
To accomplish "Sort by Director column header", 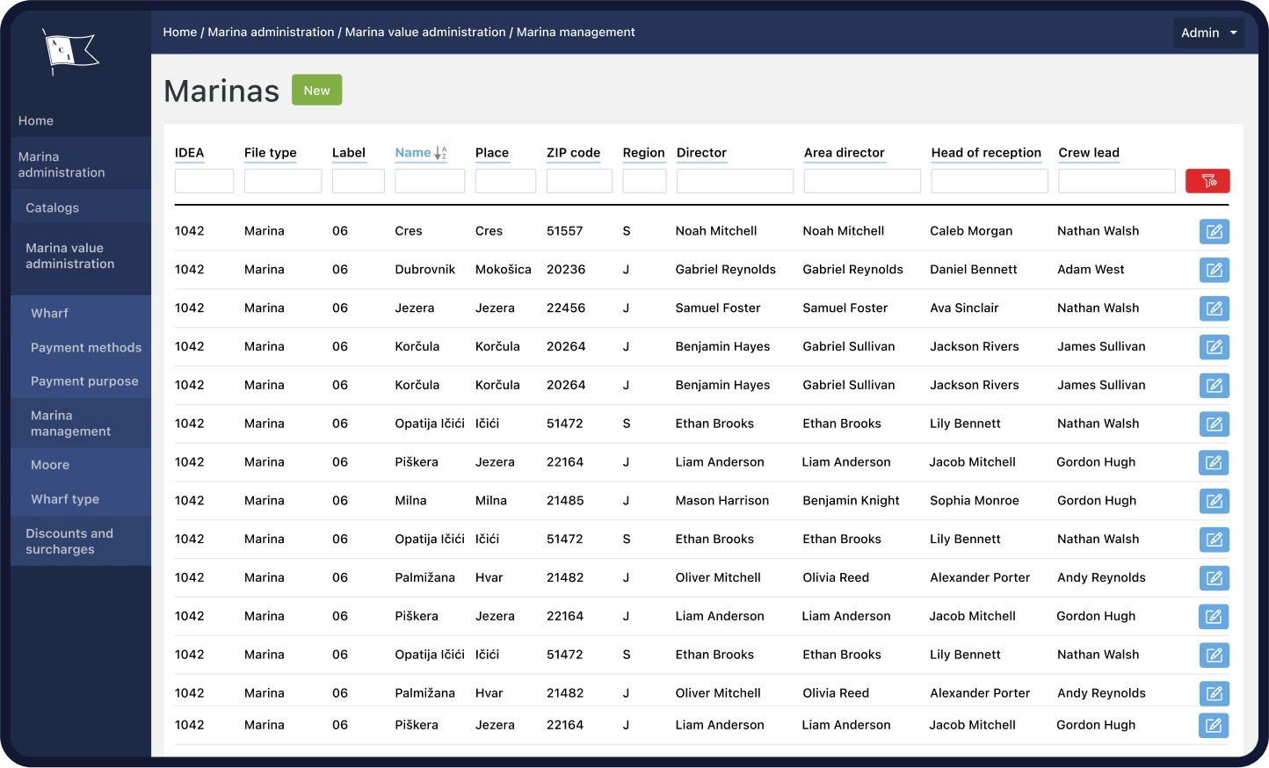I will (701, 153).
